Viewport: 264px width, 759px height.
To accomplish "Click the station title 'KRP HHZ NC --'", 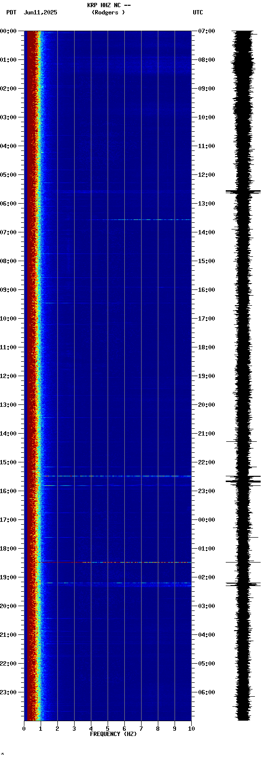I will (x=109, y=5).
